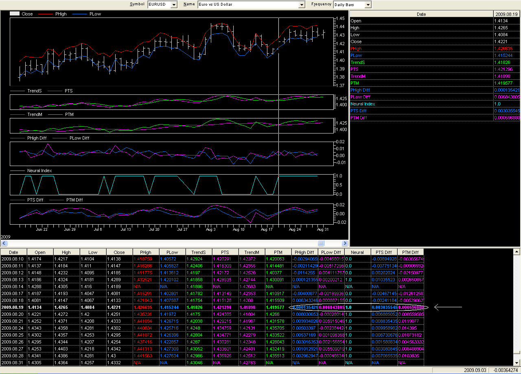Select the PHigh column header
The height and width of the screenshot is (374, 521).
(x=146, y=252)
